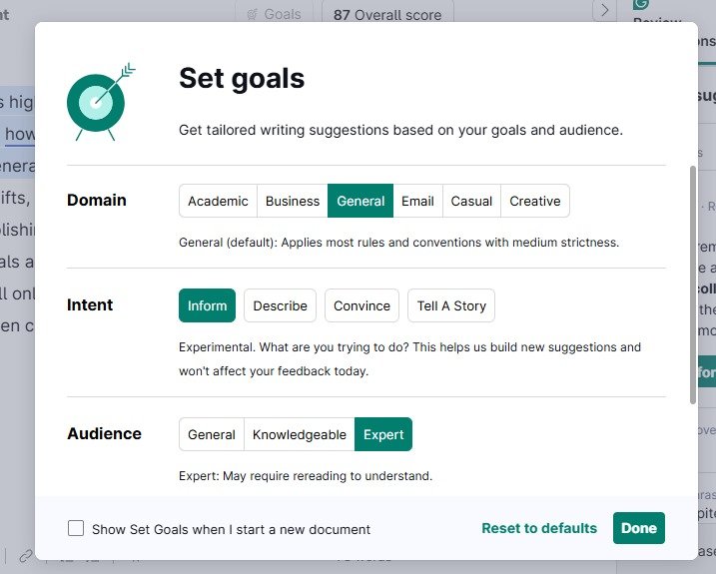The image size is (716, 574).
Task: Set audience to Knowledgeable
Action: coord(300,434)
